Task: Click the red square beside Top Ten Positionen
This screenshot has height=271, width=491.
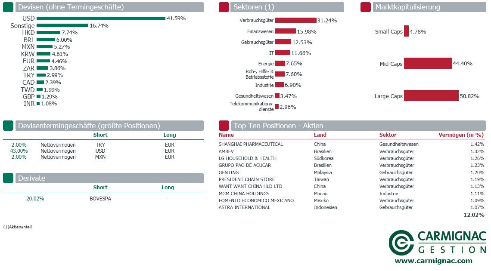Action: point(224,126)
